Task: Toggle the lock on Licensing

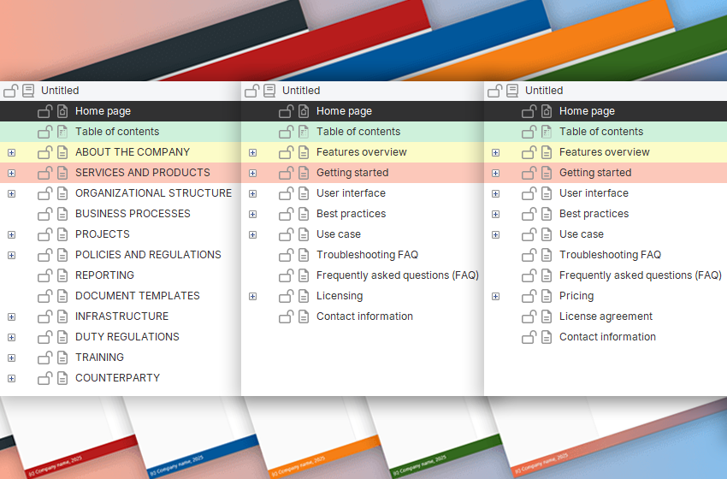Action: (286, 296)
